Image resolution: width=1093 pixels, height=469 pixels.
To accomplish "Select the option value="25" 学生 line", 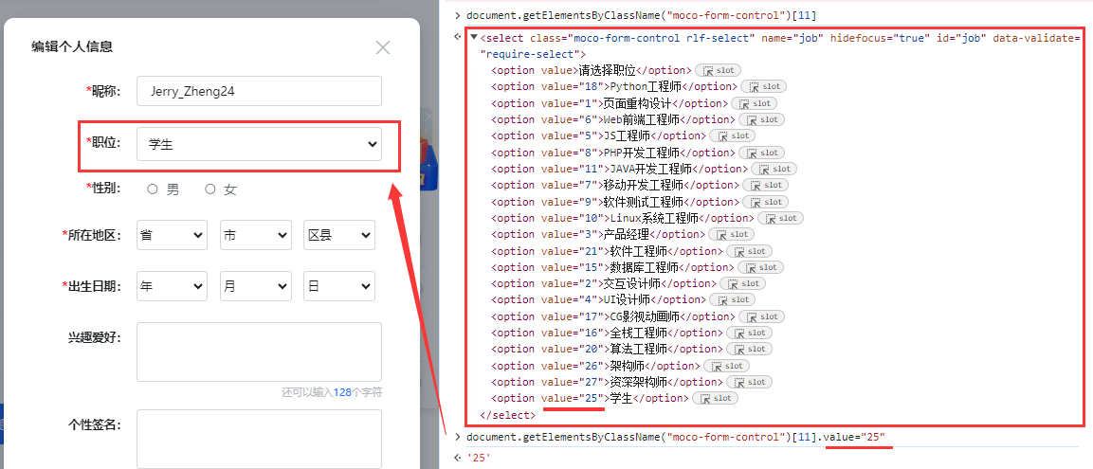I will click(x=590, y=399).
